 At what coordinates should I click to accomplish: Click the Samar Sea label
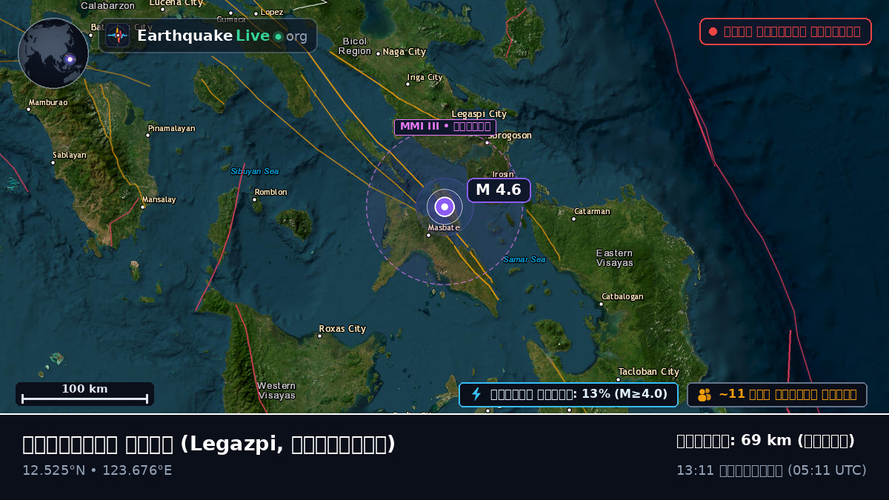click(525, 259)
